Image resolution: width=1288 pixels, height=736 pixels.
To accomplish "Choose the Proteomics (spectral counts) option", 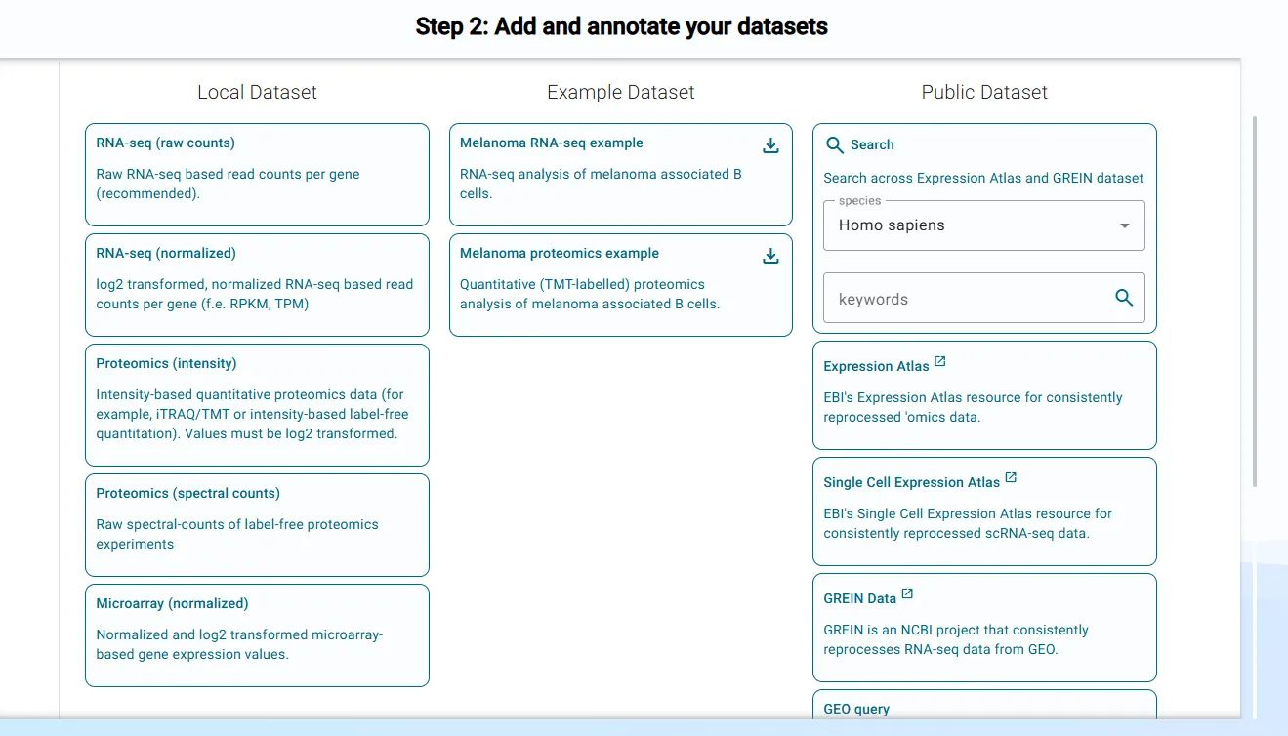I will coord(257,525).
